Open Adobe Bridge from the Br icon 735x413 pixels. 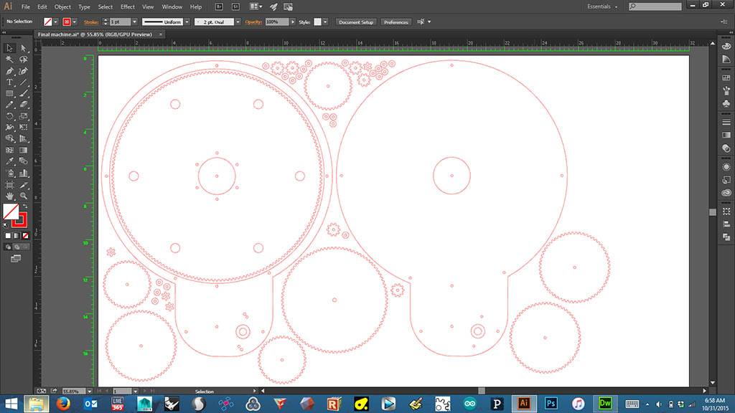point(219,6)
